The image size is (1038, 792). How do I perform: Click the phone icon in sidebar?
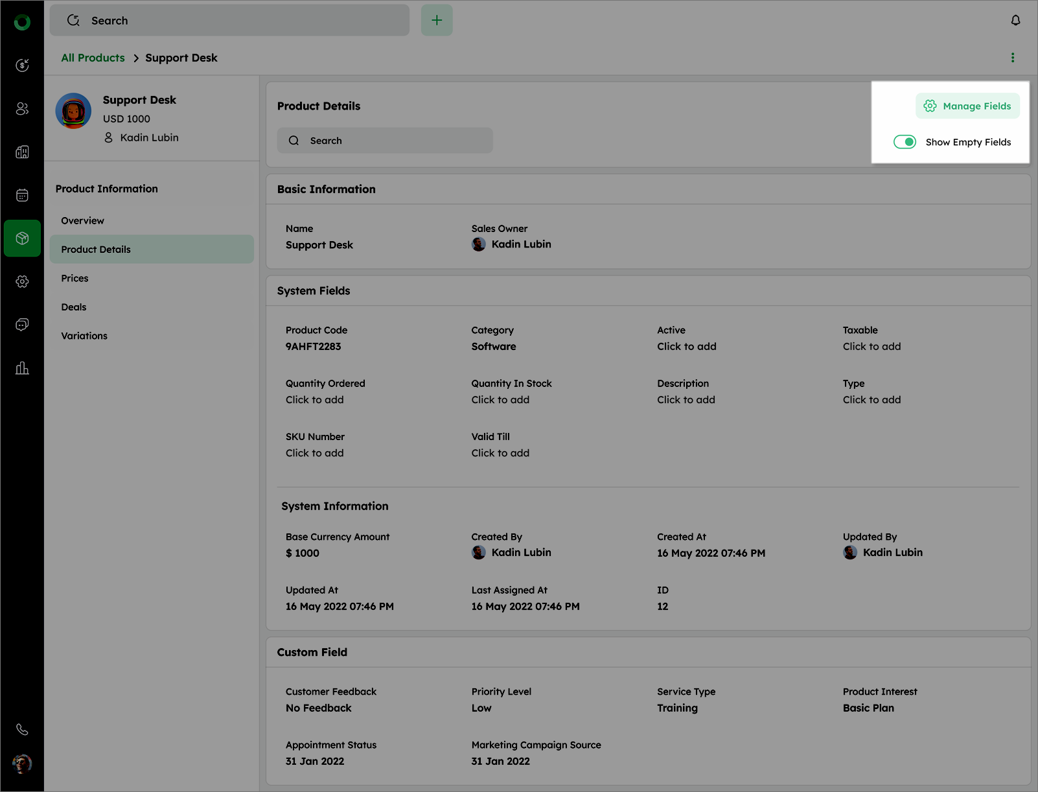tap(22, 729)
